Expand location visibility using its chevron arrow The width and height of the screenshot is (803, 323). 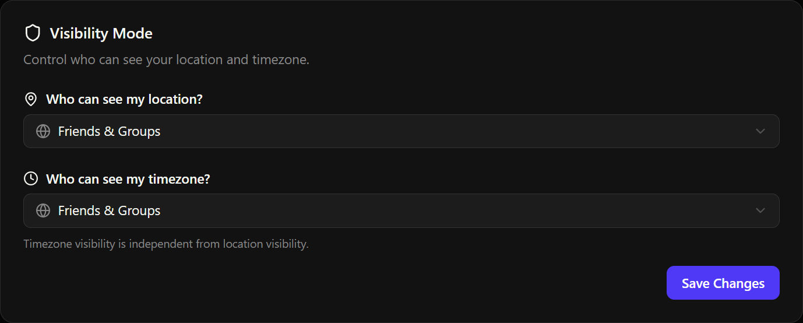point(760,131)
